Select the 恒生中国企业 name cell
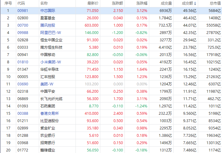Screen dimensions: 222x153 51,40
